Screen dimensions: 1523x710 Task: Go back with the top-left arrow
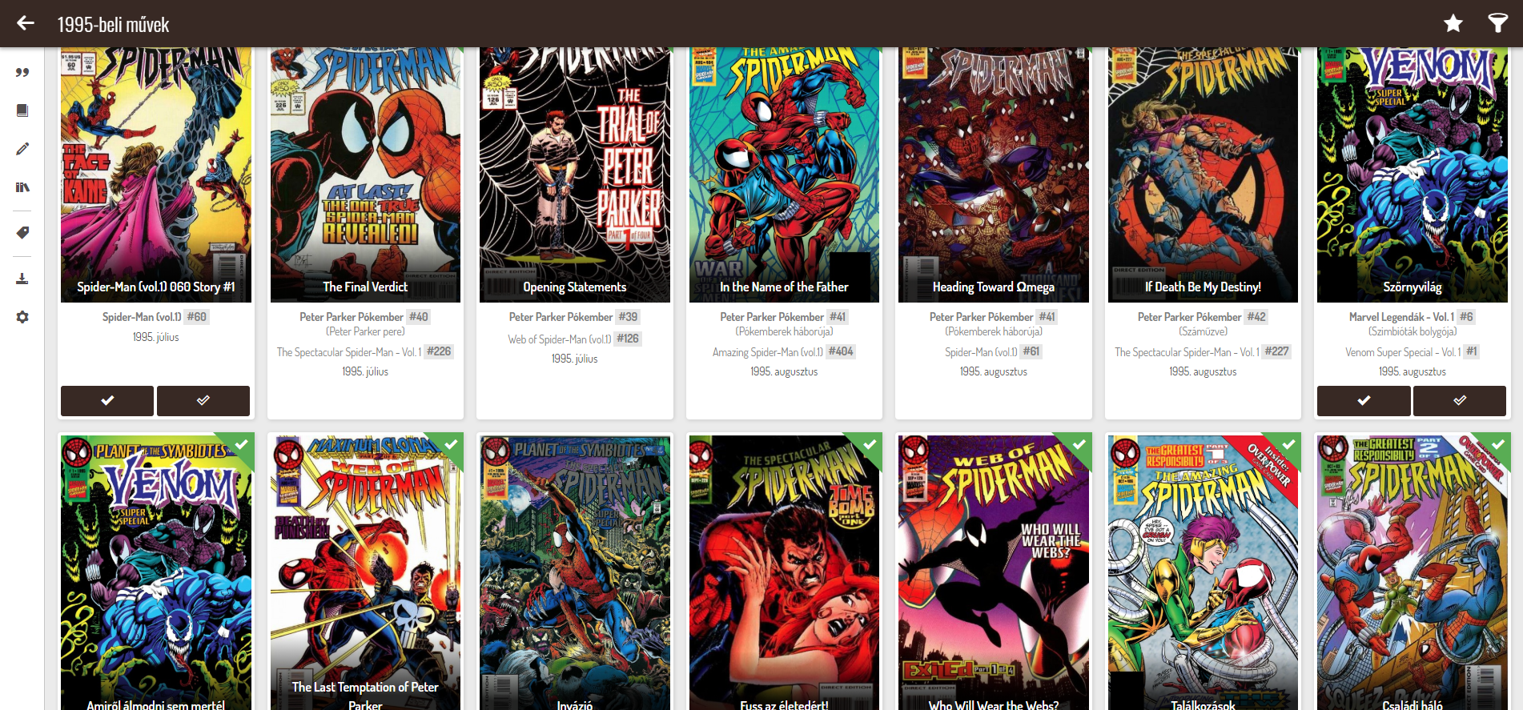(26, 23)
